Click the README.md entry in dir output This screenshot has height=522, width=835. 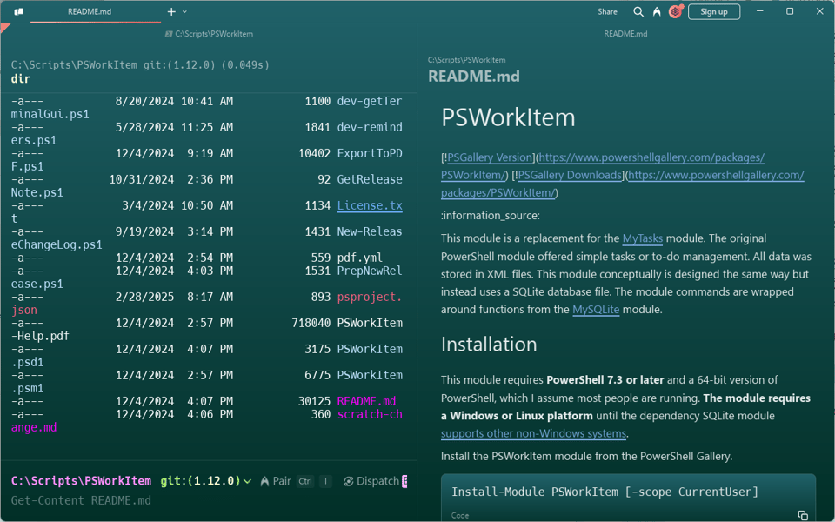click(x=366, y=401)
